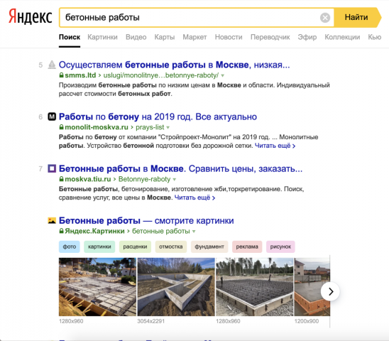Open the green бетонные работы path link

pyautogui.click(x=160, y=231)
